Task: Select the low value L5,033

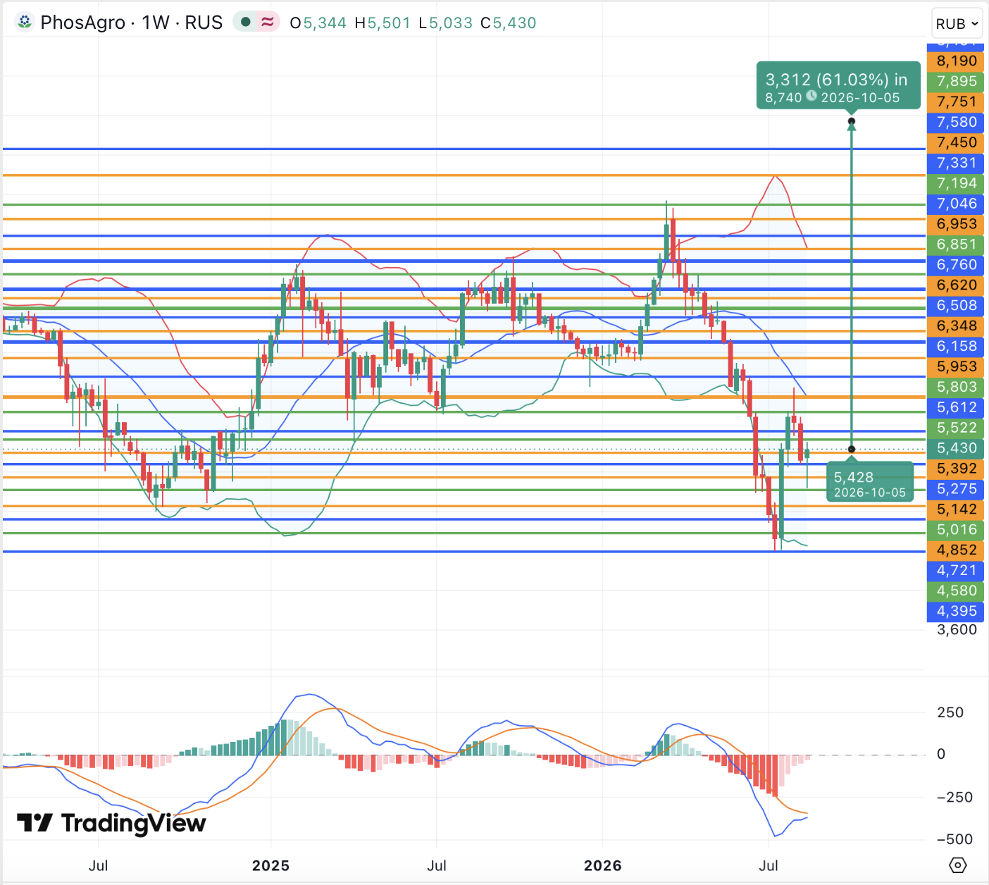Action: tap(445, 23)
